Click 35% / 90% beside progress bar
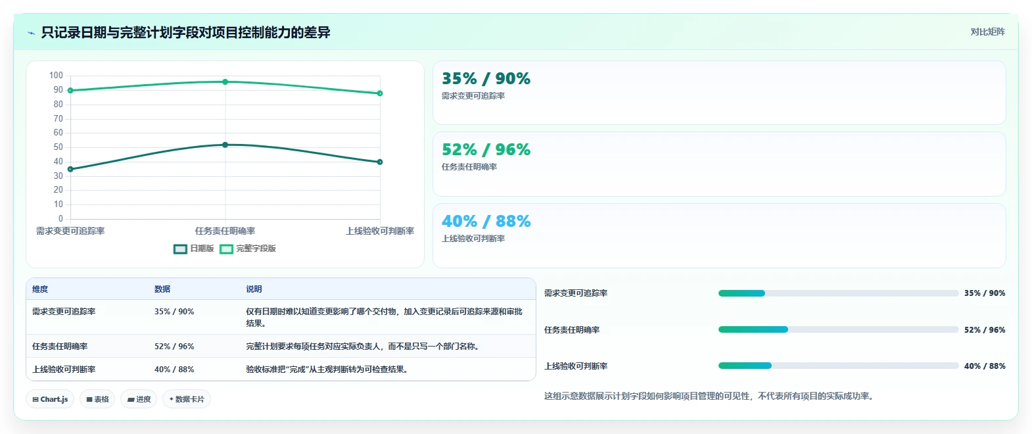The height and width of the screenshot is (434, 1032). (985, 293)
